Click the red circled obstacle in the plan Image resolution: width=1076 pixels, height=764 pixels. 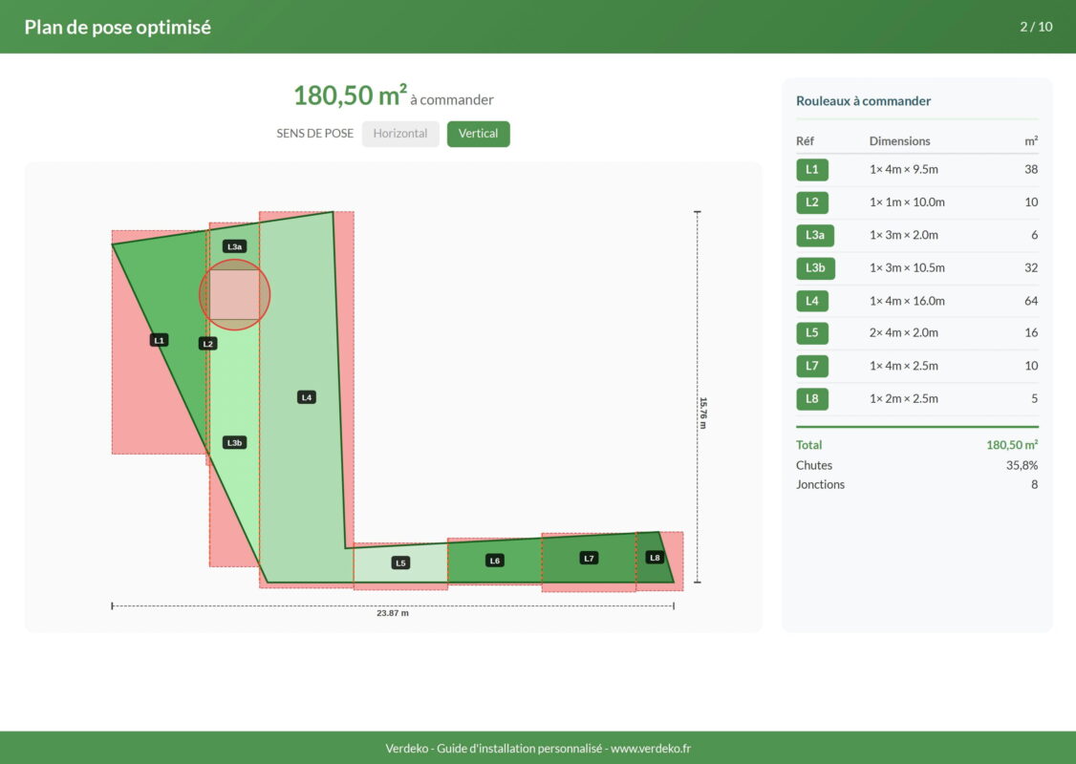[234, 295]
